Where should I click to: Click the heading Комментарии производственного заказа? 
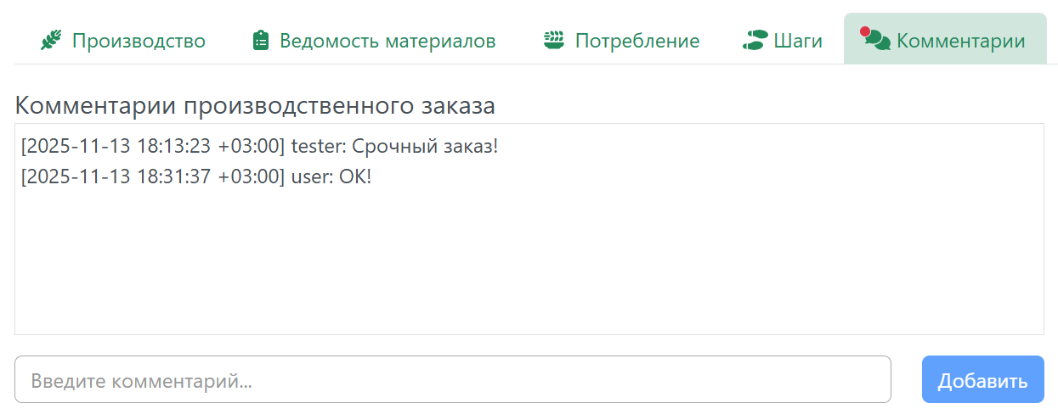coord(255,106)
